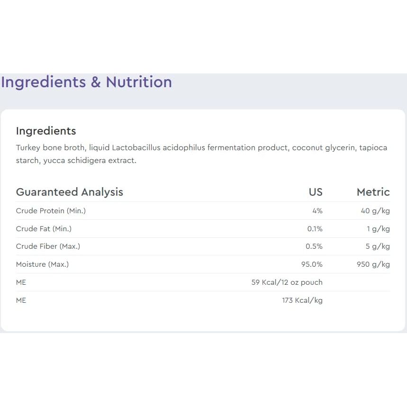This screenshot has height=407, width=407.
Task: Click the 173 Kcal/kg value
Action: [302, 300]
